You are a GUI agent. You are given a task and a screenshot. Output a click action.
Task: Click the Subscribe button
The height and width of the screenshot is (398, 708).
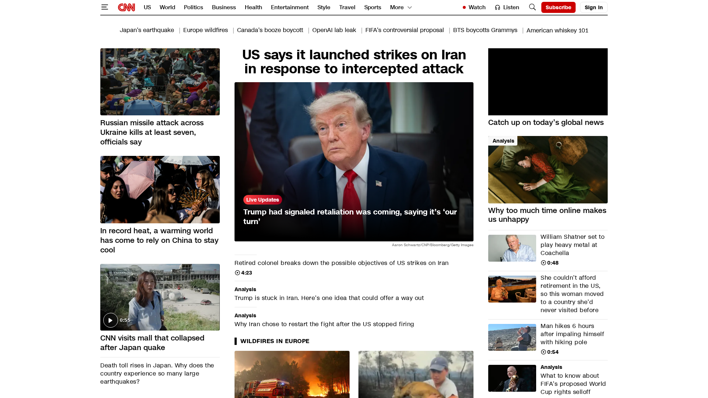[x=558, y=7]
